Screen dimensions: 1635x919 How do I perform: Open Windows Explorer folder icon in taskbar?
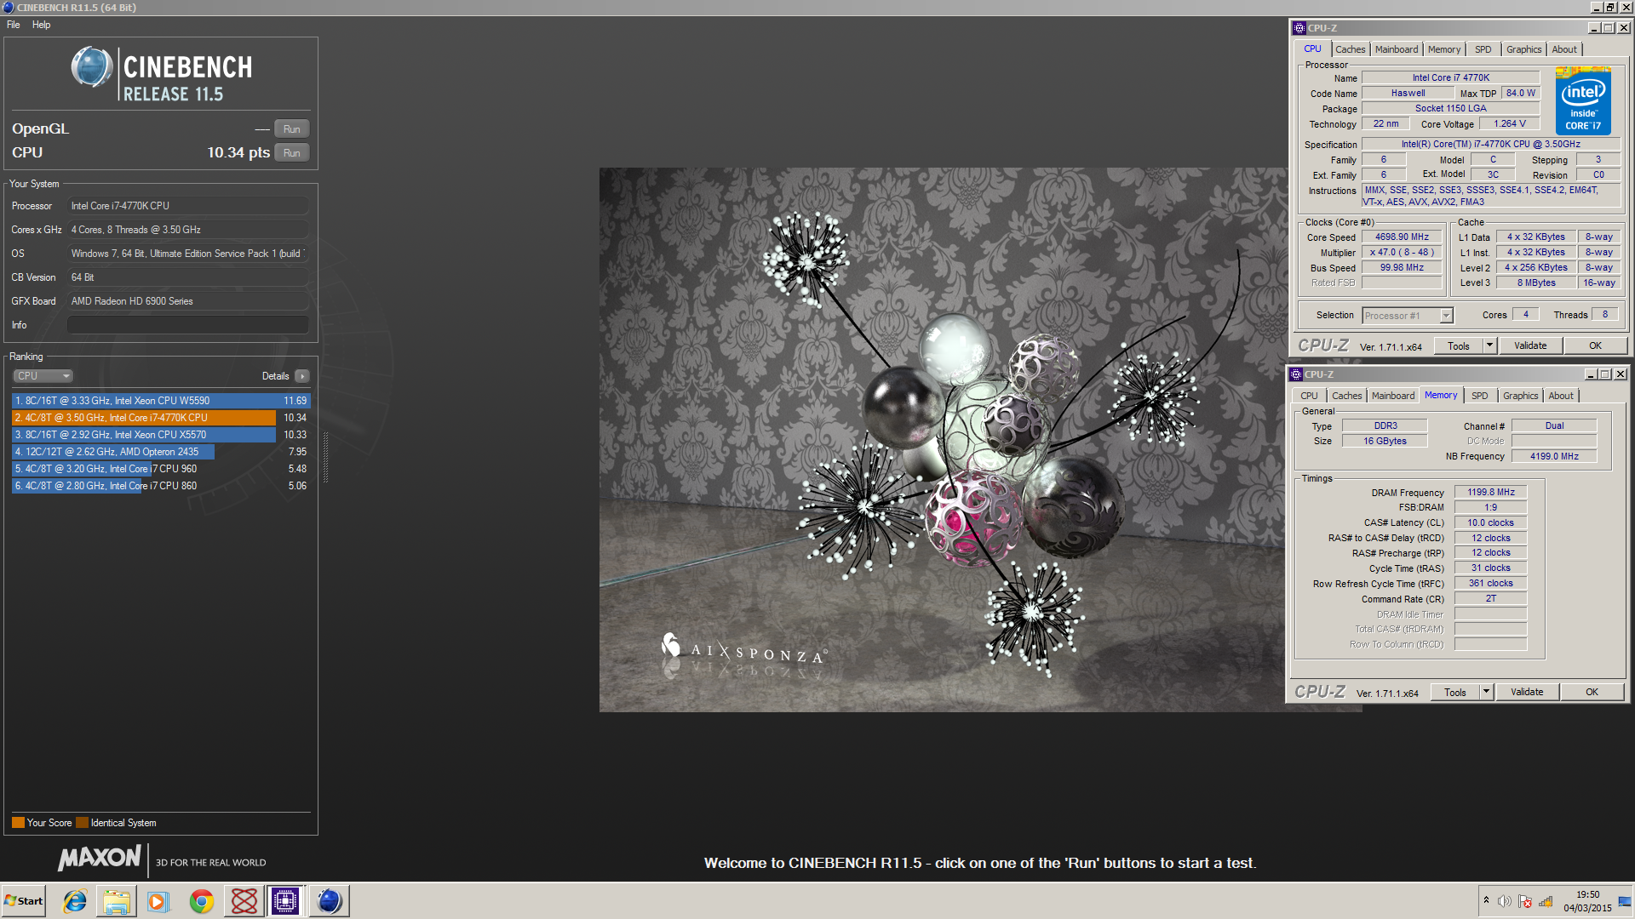point(117,901)
